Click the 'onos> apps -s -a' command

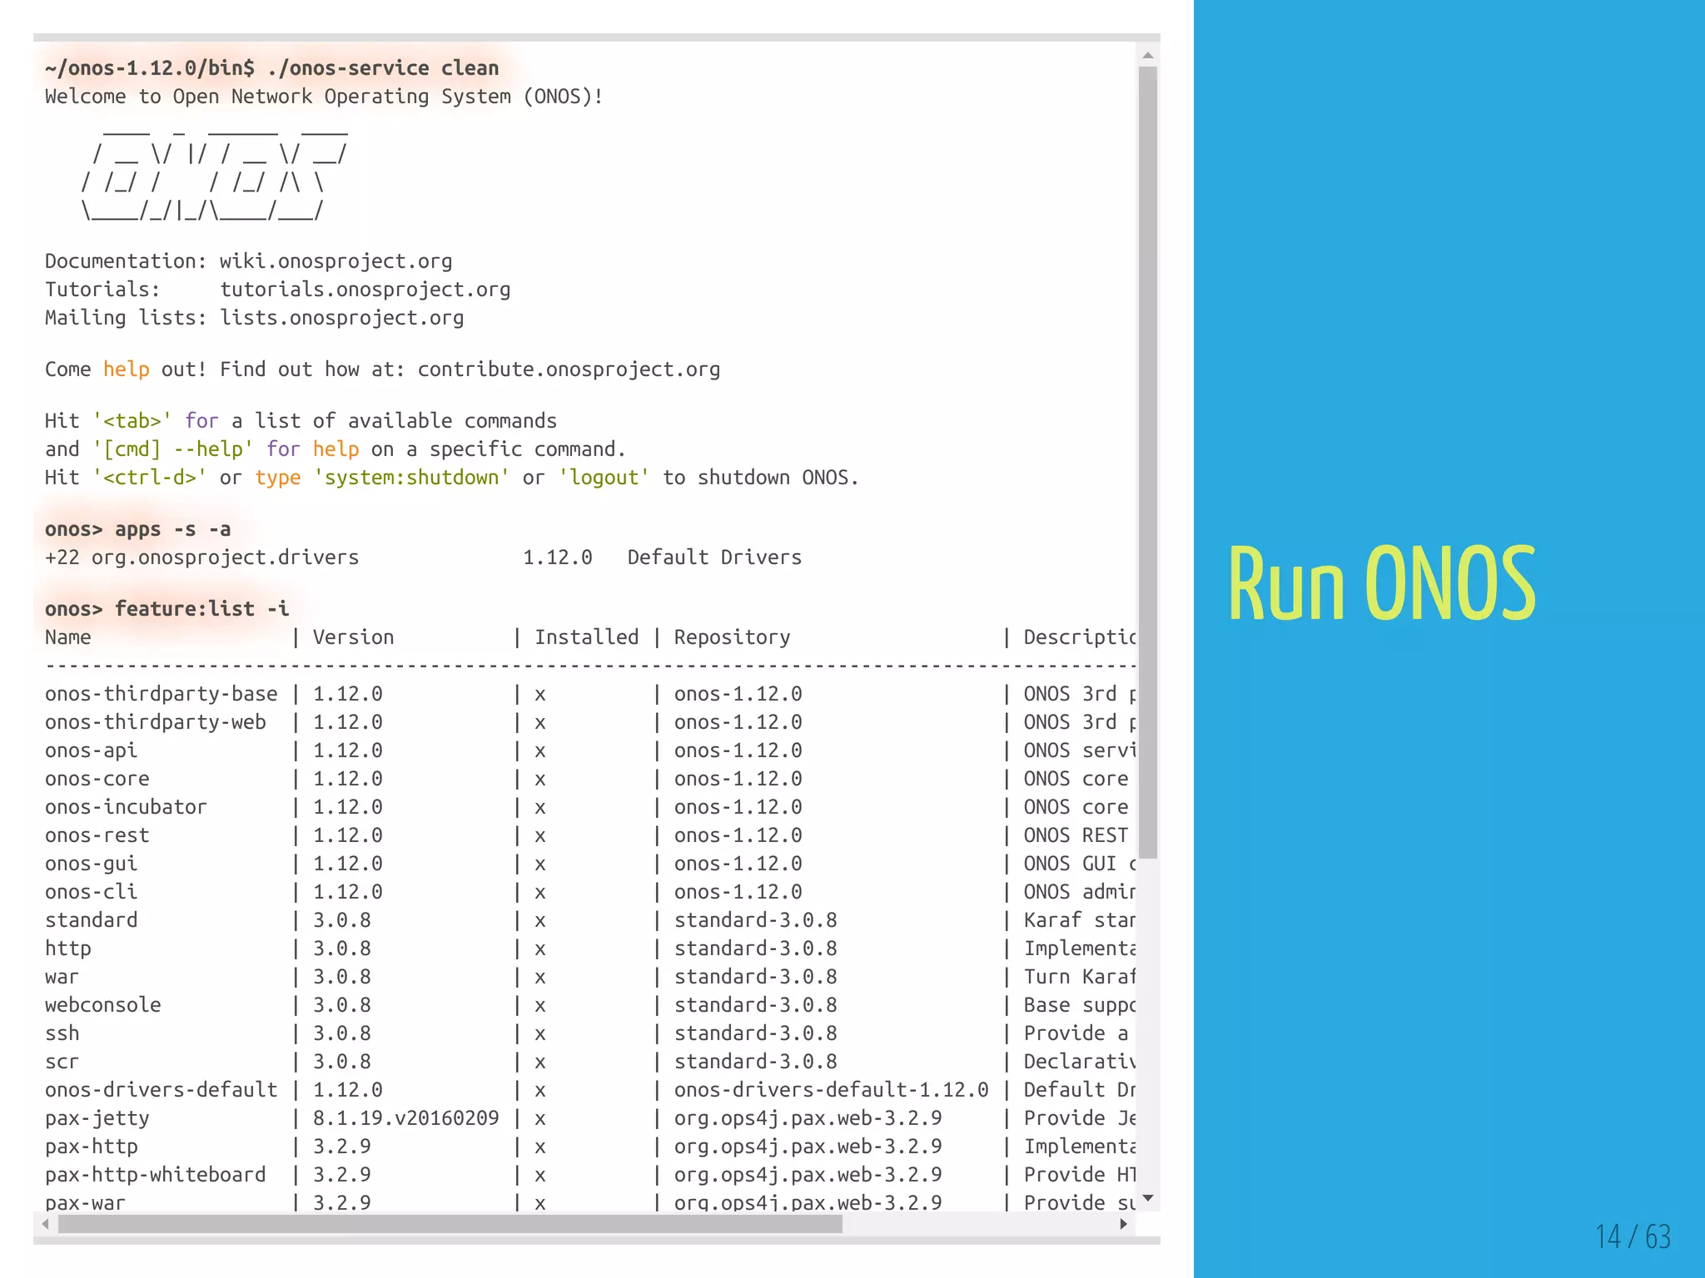coord(138,529)
